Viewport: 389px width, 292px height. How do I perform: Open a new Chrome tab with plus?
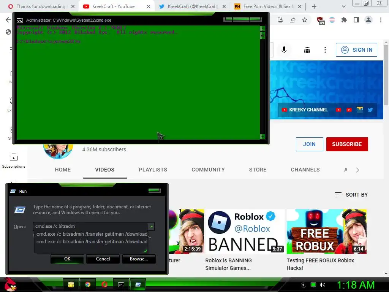click(x=314, y=6)
